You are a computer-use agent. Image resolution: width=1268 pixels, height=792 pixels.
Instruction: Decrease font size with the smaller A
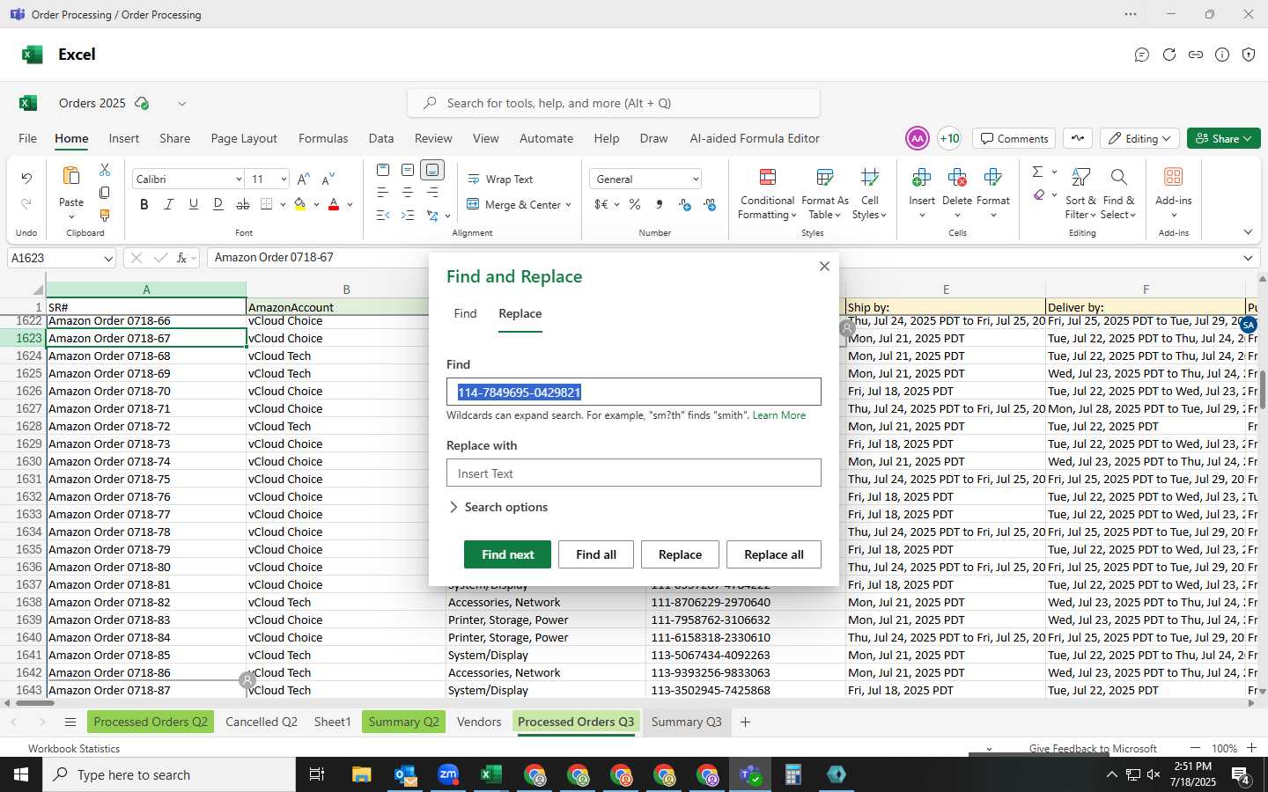(328, 180)
